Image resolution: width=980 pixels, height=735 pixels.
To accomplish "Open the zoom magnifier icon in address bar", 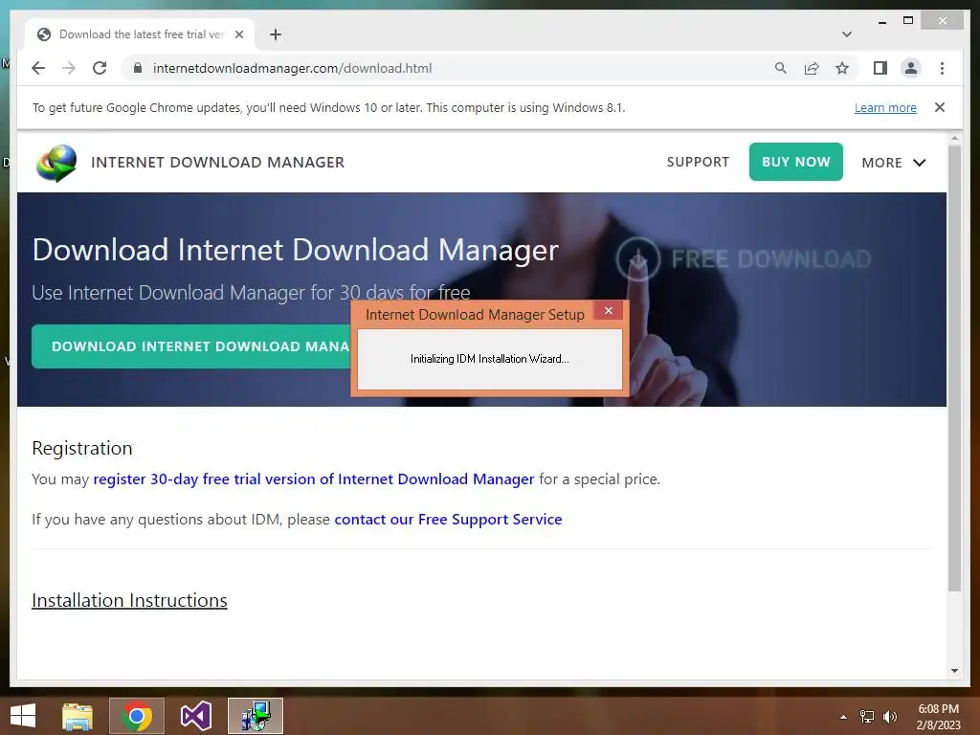I will 781,68.
